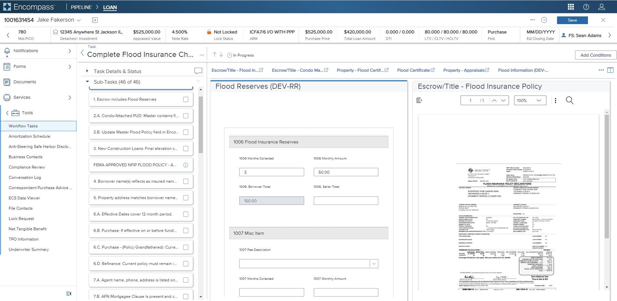Open the user profile icon
Screen dimensions: 617x301
(602, 7)
